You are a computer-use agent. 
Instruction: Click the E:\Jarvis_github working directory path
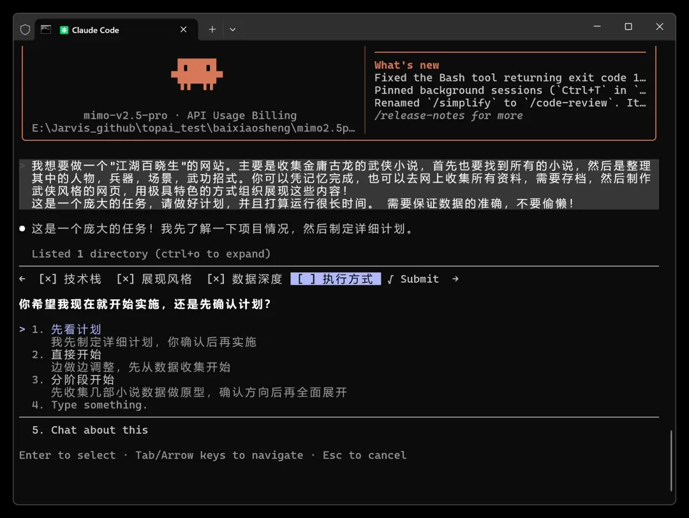coord(193,128)
